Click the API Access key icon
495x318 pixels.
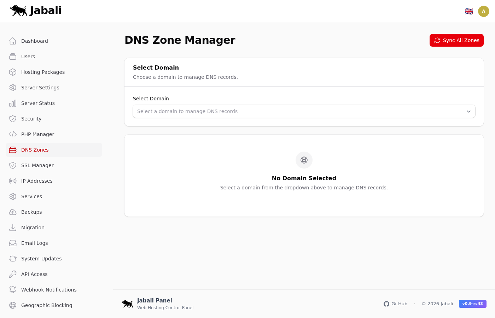coord(13,274)
